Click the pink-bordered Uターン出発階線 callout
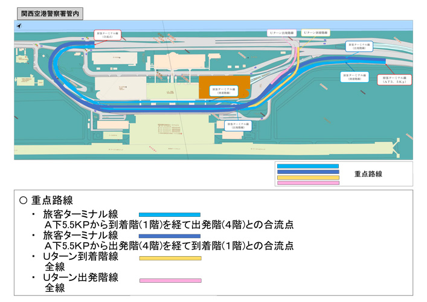The width and height of the screenshot is (427, 302). 281,33
